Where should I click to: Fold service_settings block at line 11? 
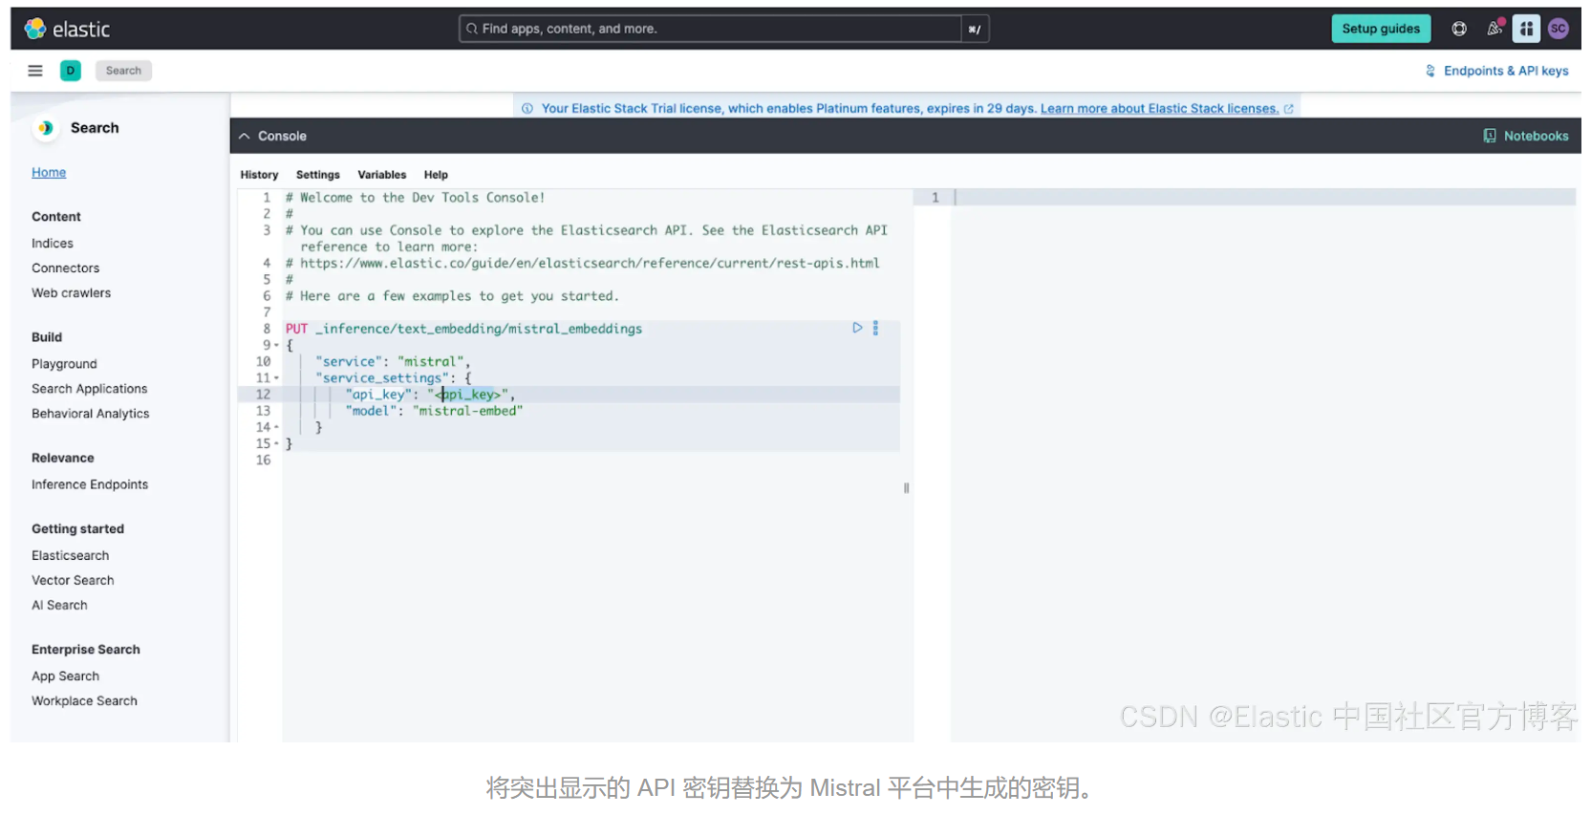[x=277, y=378]
